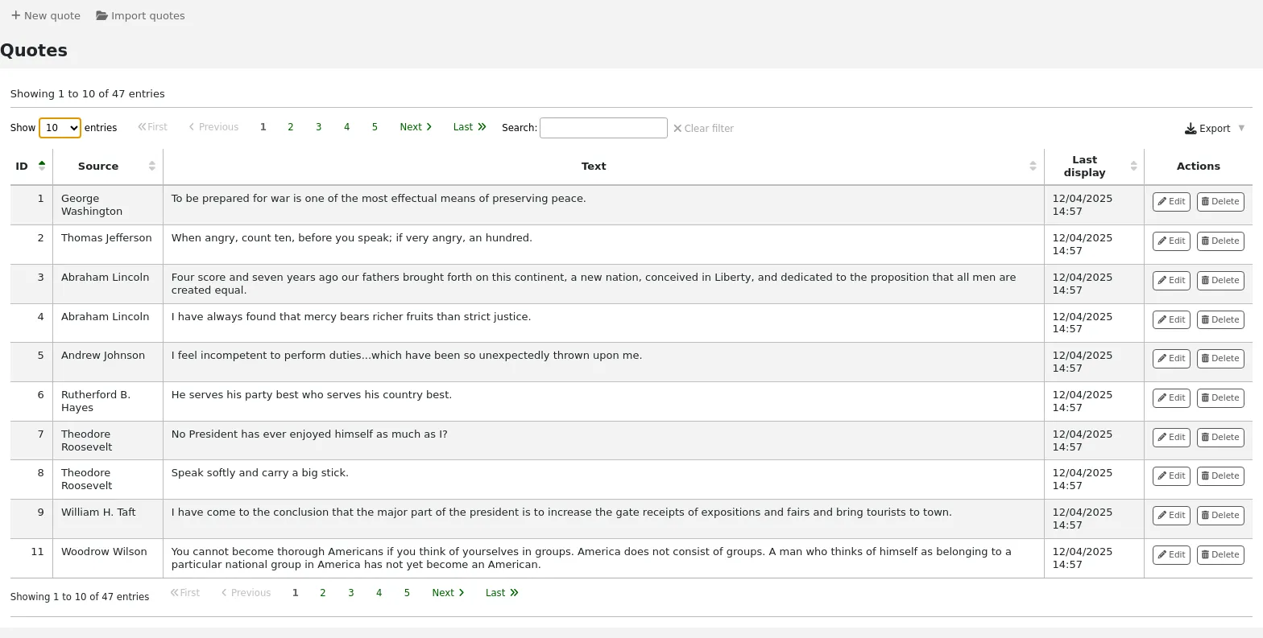1263x638 pixels.
Task: Sort table by Last display column
Action: point(1094,166)
